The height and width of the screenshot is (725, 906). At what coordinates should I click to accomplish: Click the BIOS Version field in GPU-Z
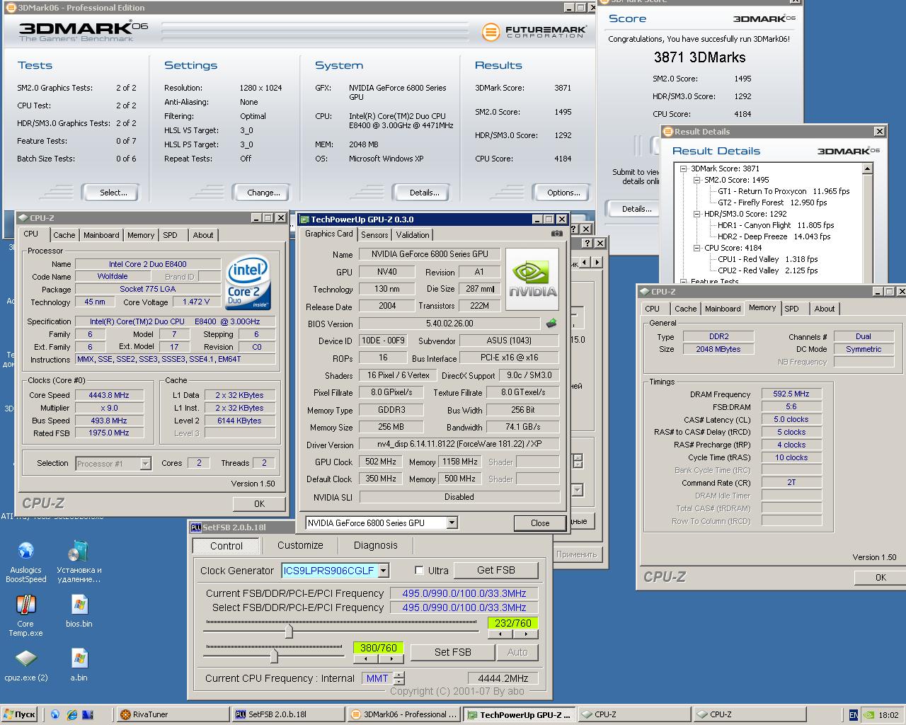pos(449,324)
